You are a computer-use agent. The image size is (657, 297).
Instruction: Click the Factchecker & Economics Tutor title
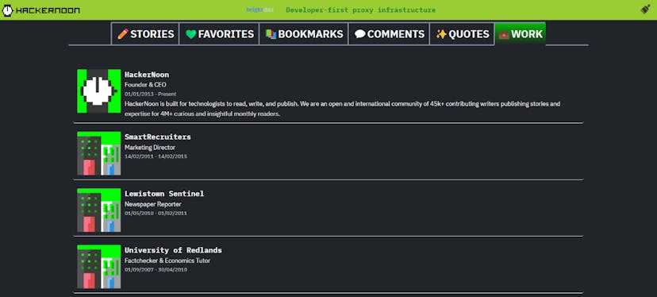click(x=167, y=260)
